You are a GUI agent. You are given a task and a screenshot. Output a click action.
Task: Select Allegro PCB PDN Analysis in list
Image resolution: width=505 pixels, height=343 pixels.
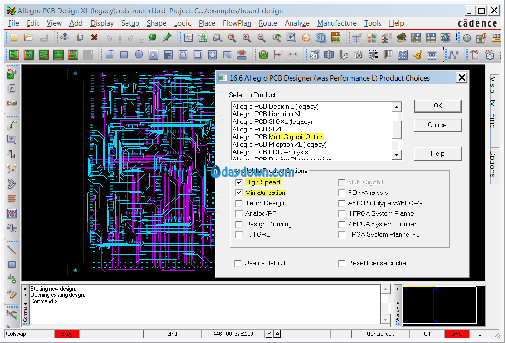(270, 152)
